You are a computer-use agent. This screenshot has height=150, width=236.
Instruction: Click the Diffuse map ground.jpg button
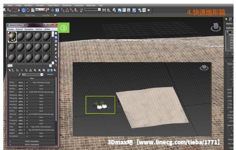pos(41,82)
